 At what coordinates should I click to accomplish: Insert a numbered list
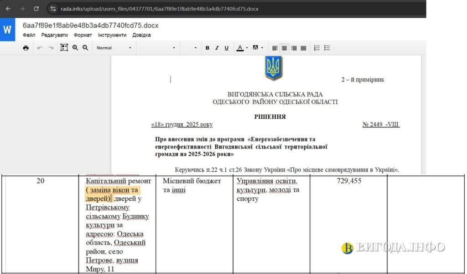317,48
